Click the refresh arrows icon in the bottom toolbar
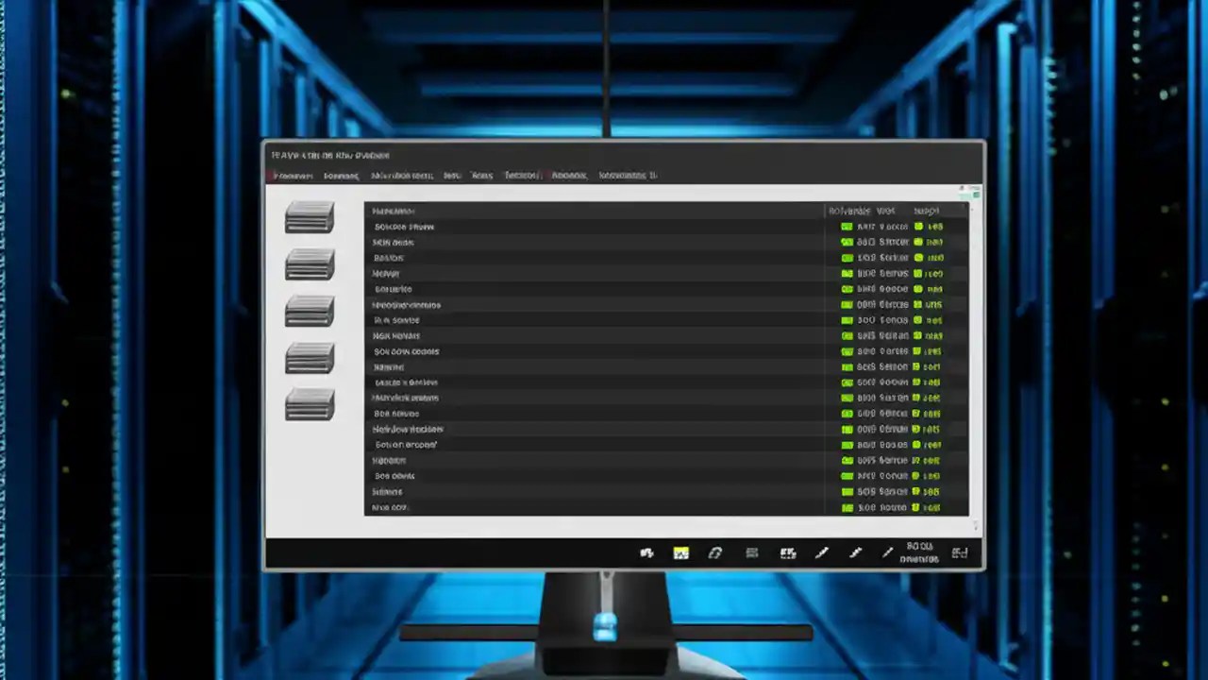1208x680 pixels. [x=647, y=552]
